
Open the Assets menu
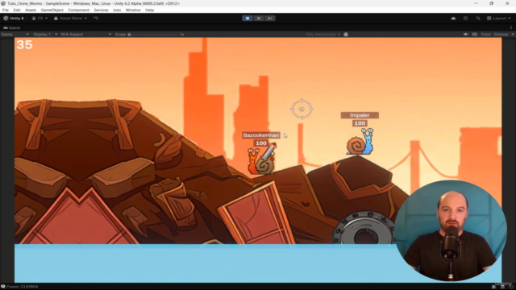31,10
